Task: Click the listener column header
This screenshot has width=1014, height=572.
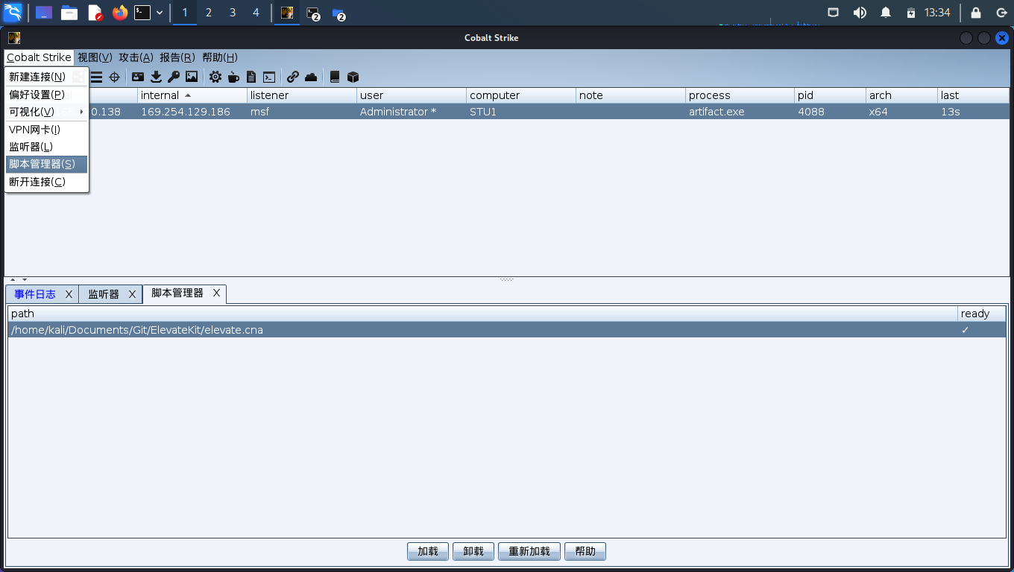Action: tap(302, 95)
